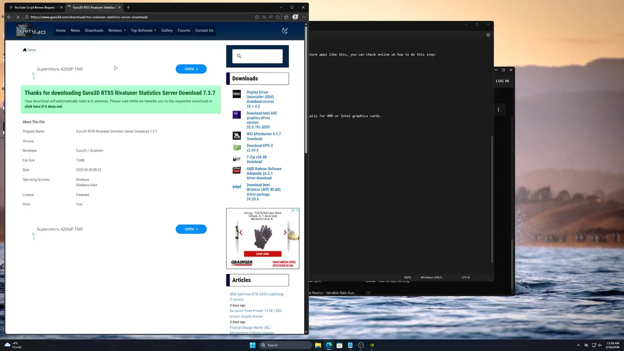Open the Windows Start menu
This screenshot has width=624, height=351.
pos(253,345)
